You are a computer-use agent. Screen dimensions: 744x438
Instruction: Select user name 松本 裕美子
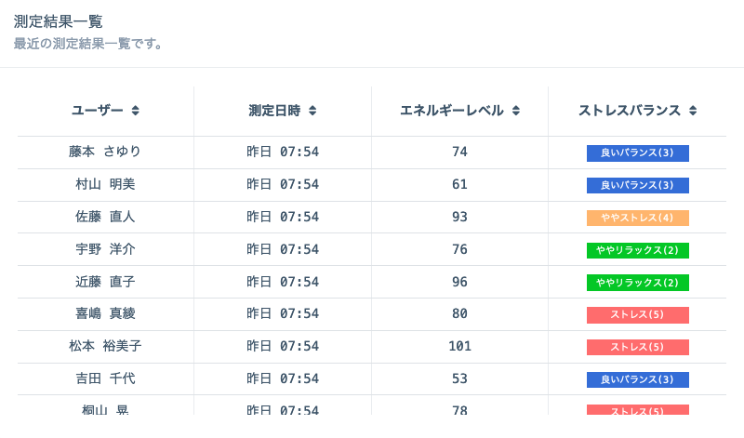[105, 346]
